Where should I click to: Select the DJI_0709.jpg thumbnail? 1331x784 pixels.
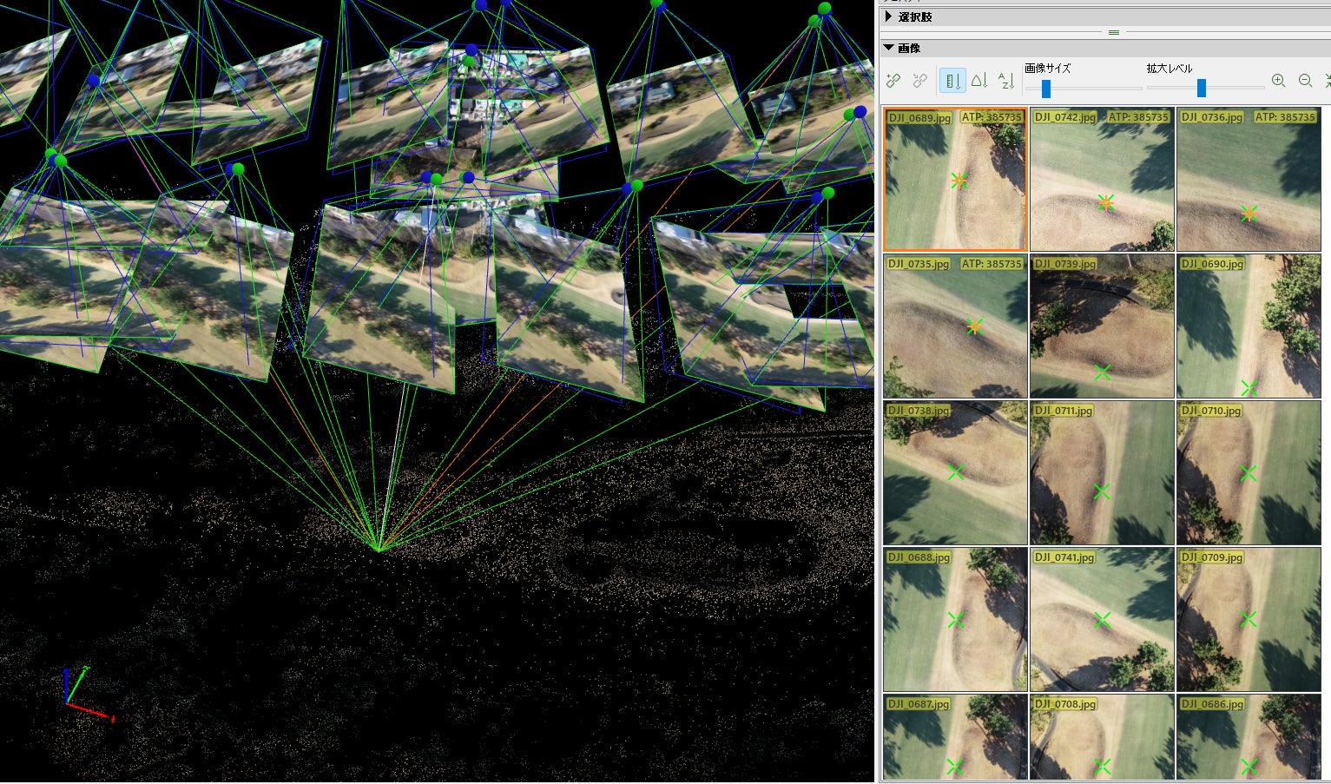click(1249, 619)
